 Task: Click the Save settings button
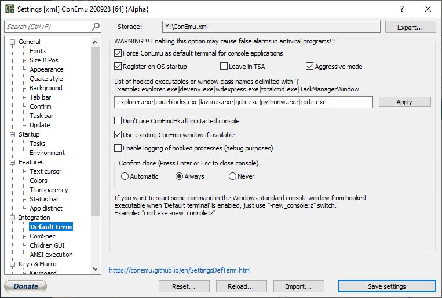(x=387, y=286)
